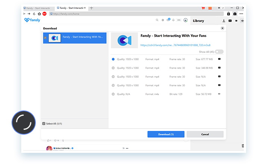The height and width of the screenshot is (167, 255).
Task: Click the small video thumbnail in list
Action: coord(55,38)
